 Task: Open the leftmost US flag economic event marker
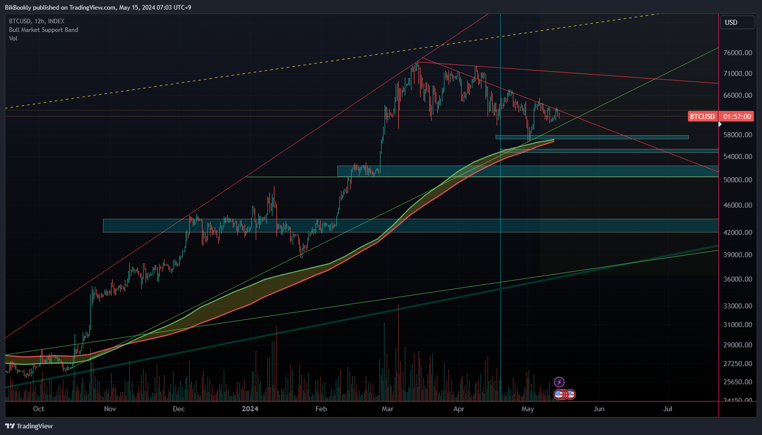[559, 394]
